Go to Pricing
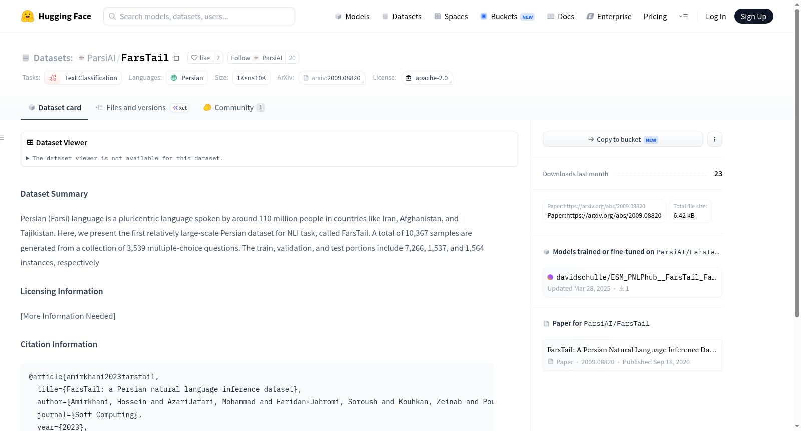801x431 pixels. click(x=655, y=16)
